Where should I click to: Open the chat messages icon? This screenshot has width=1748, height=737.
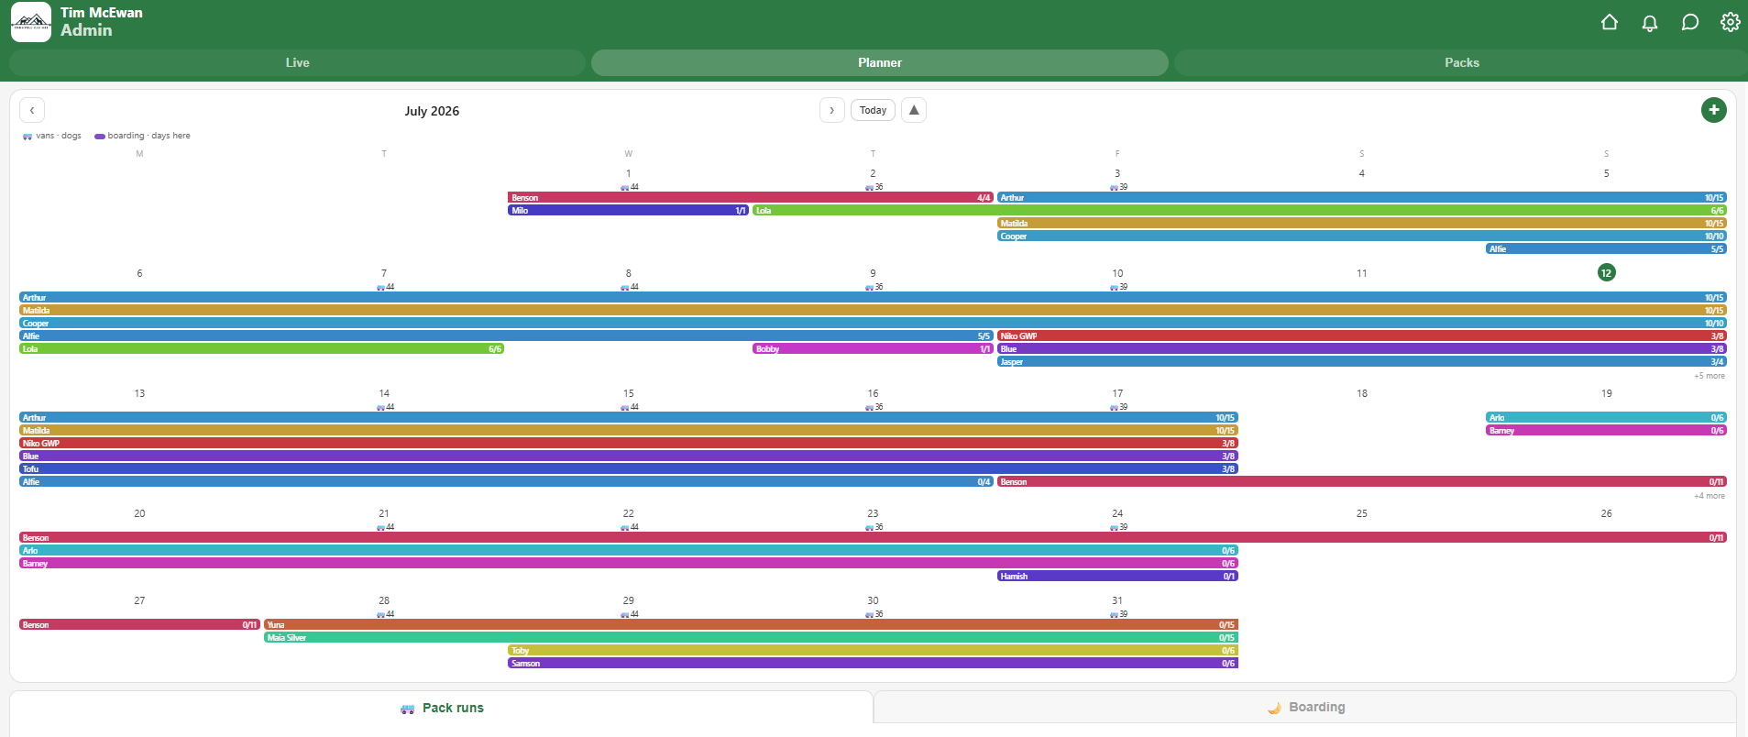[1689, 22]
